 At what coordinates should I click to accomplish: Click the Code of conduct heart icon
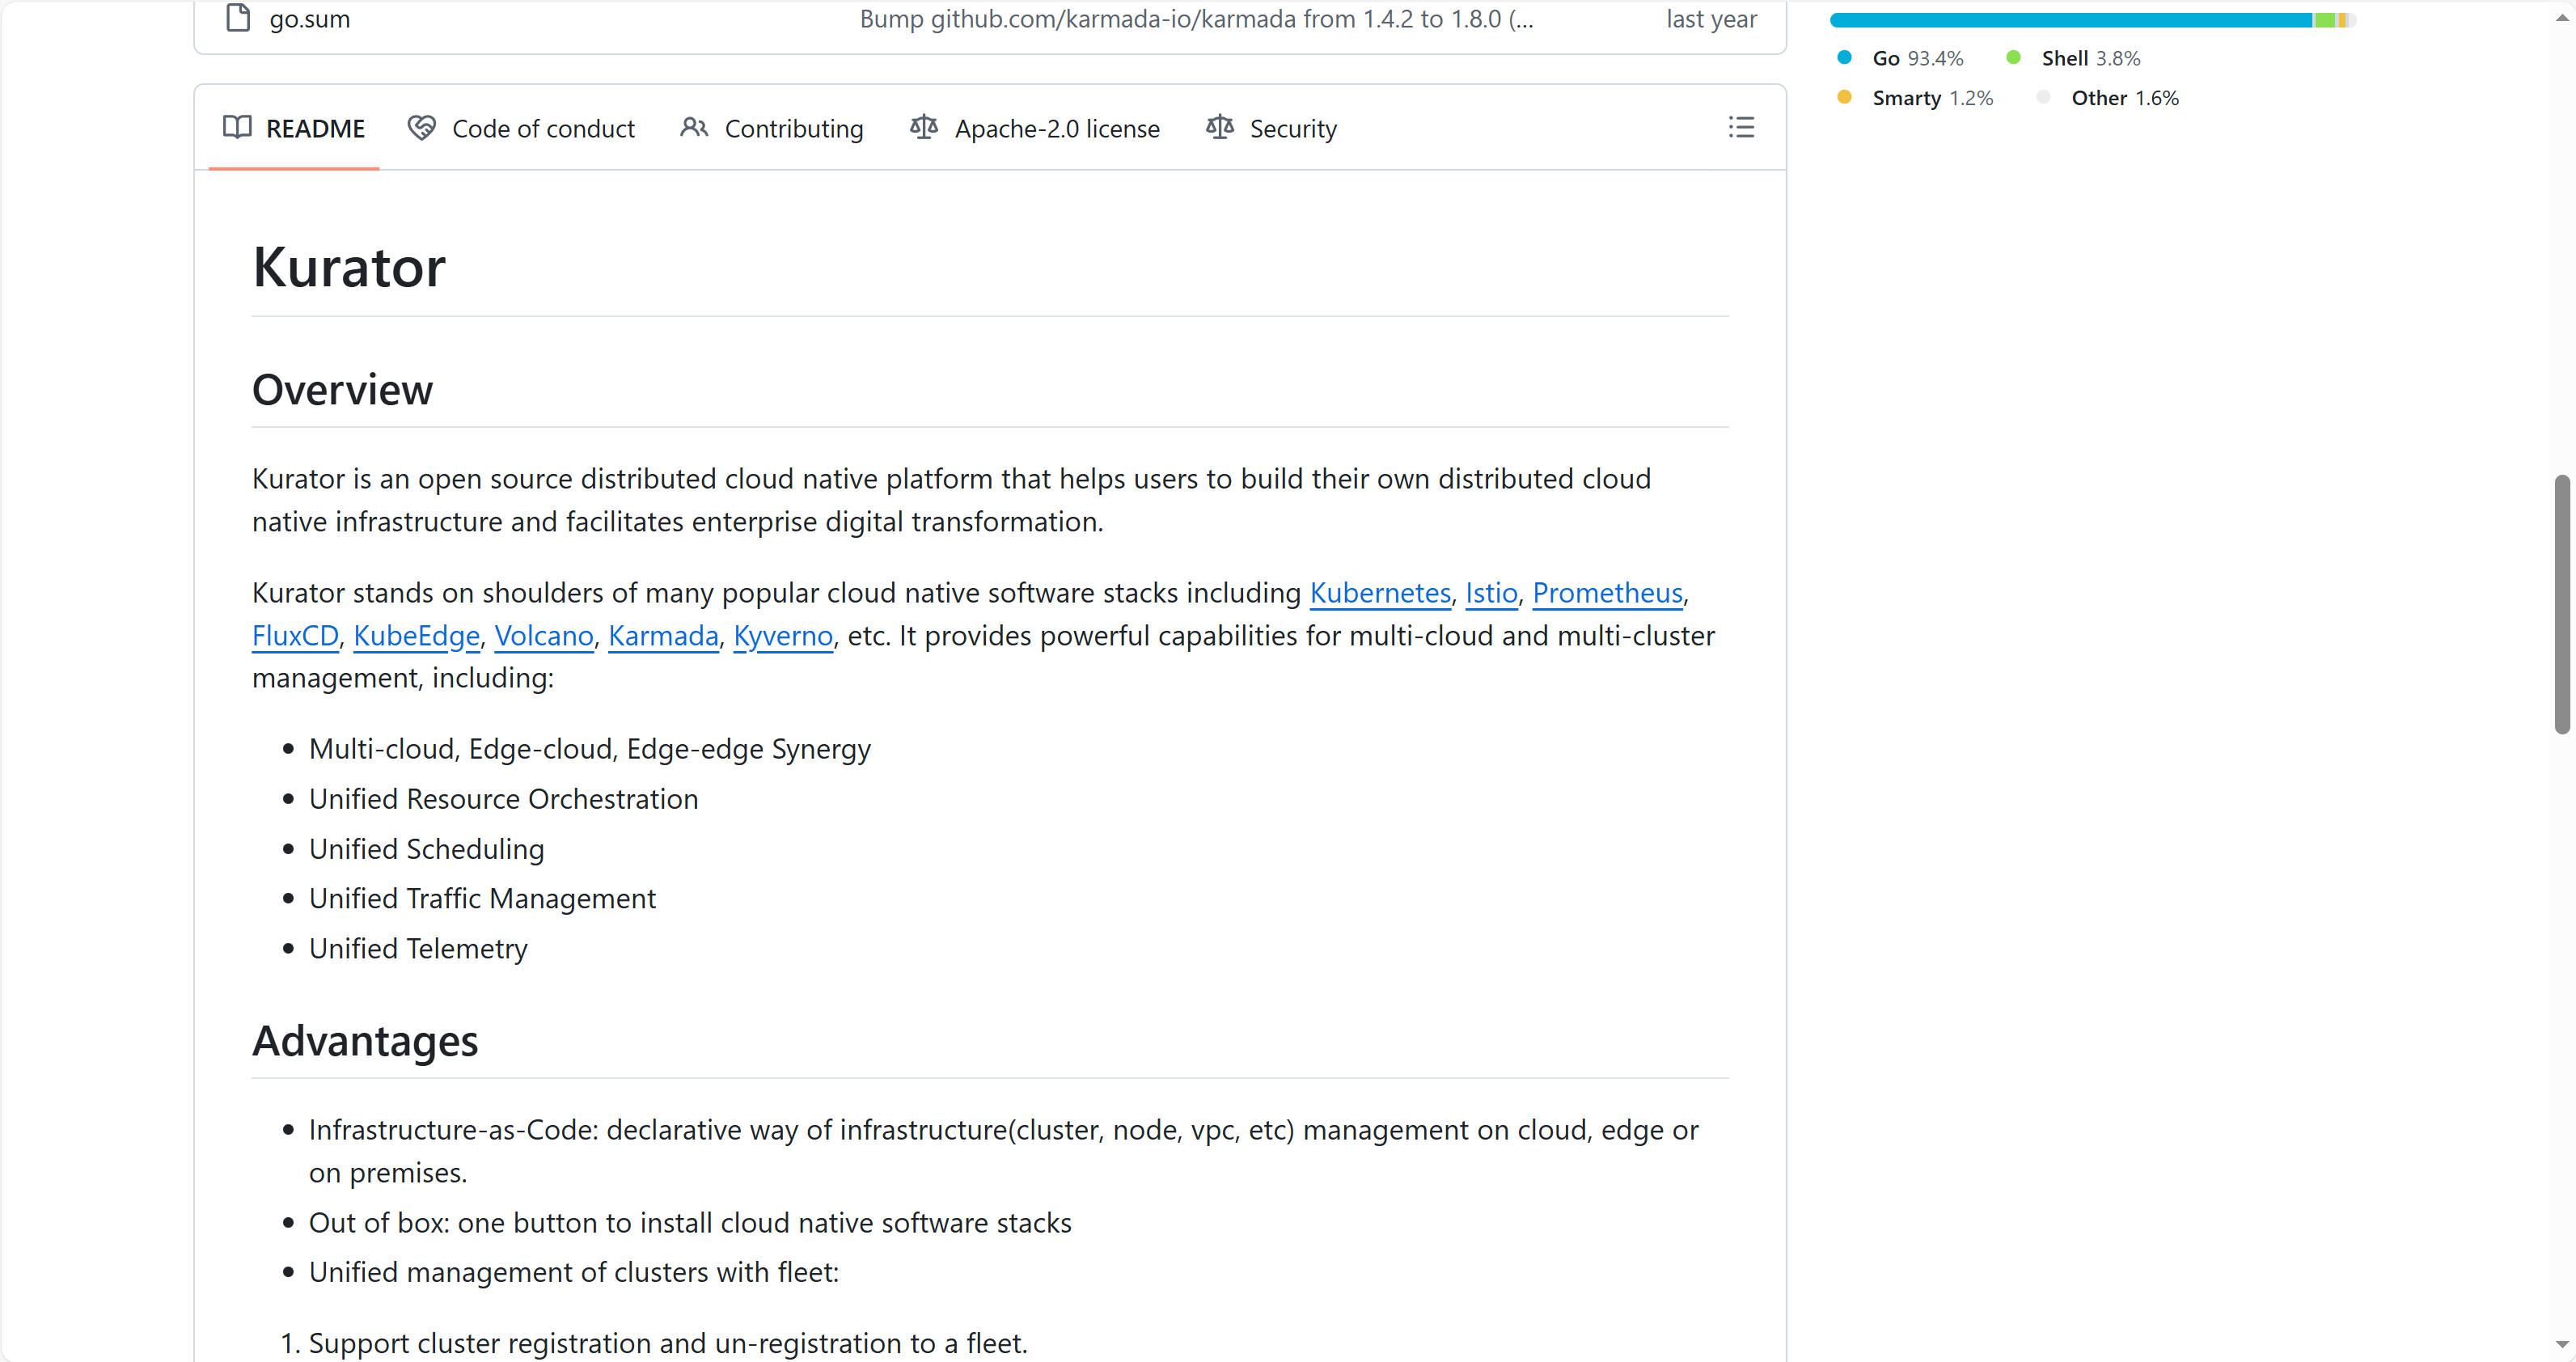click(421, 127)
